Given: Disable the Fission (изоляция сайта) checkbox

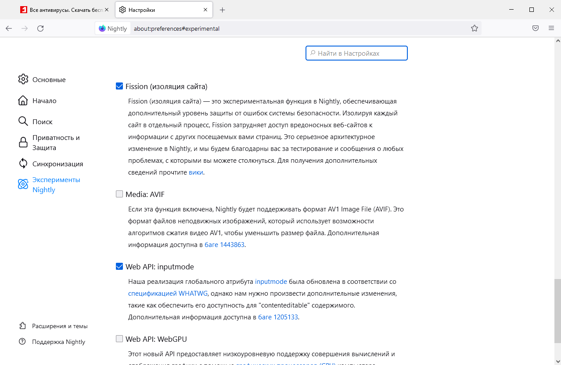Looking at the screenshot, I should [x=119, y=86].
